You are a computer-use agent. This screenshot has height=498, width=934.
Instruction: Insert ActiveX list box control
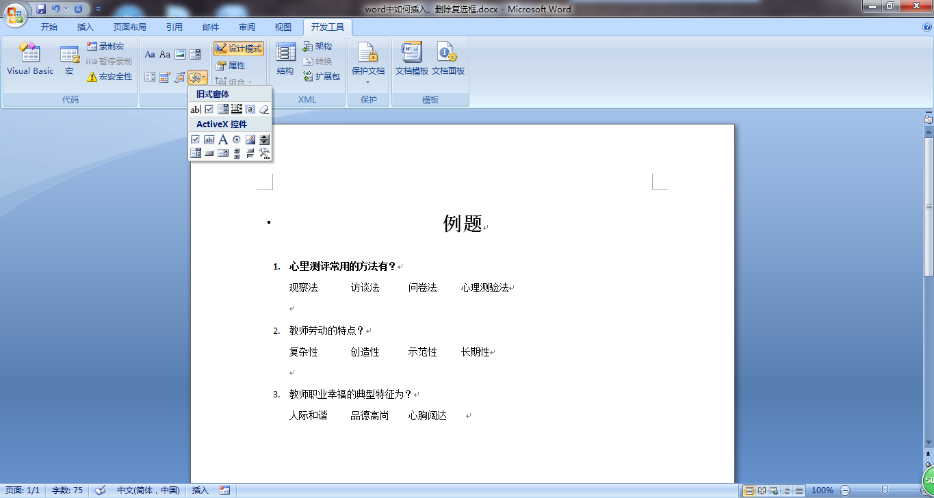pyautogui.click(x=222, y=153)
